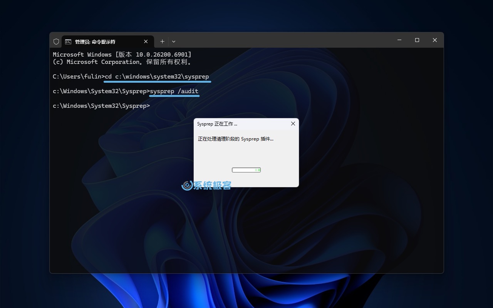The height and width of the screenshot is (308, 493).
Task: Click the sysprep /audit command text
Action: click(x=174, y=91)
